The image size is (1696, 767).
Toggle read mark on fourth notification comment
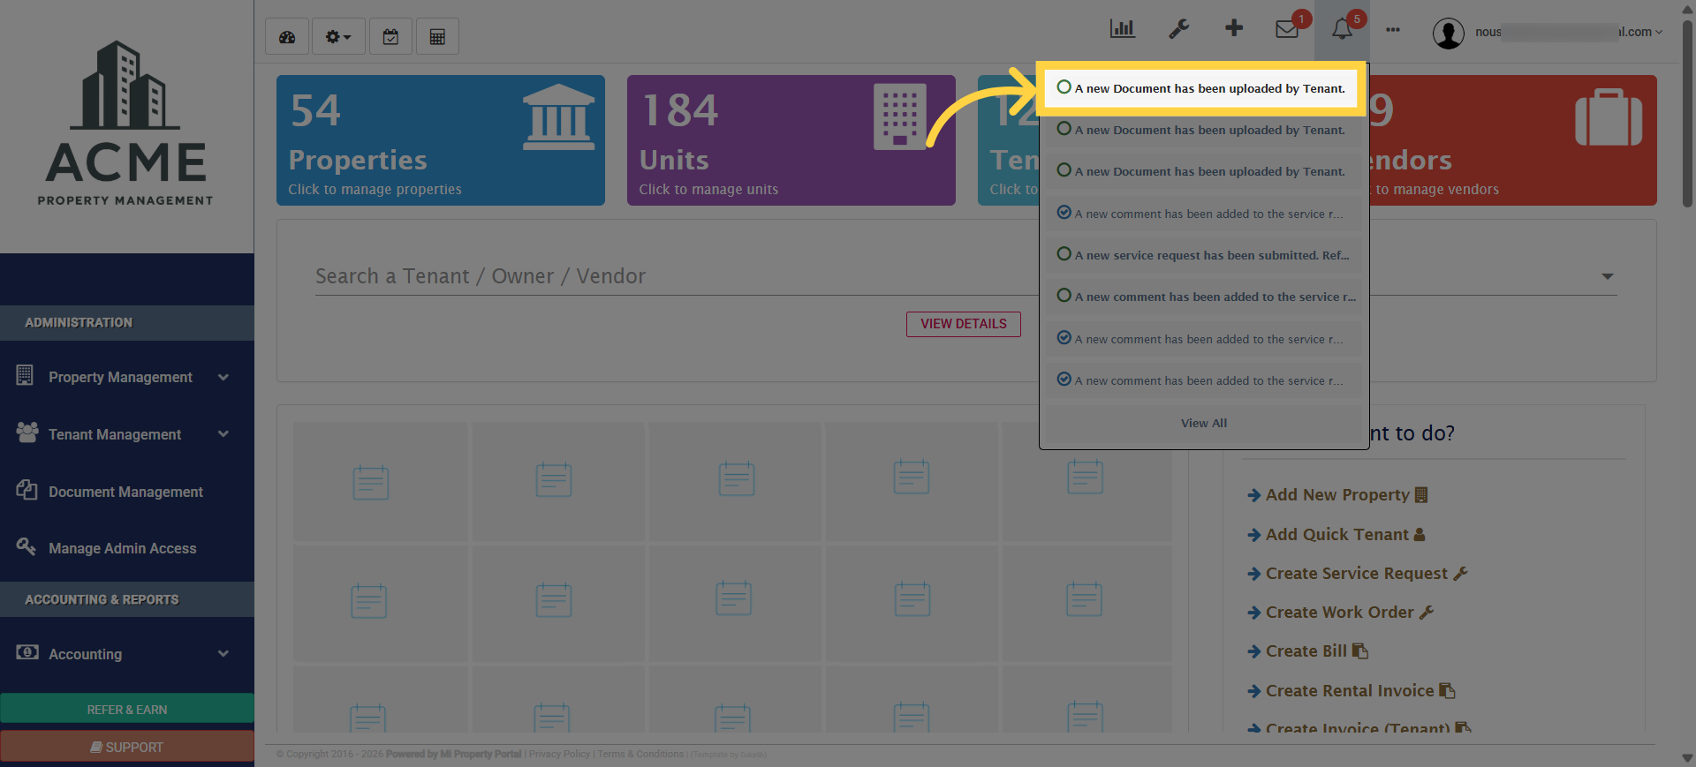[1064, 213]
